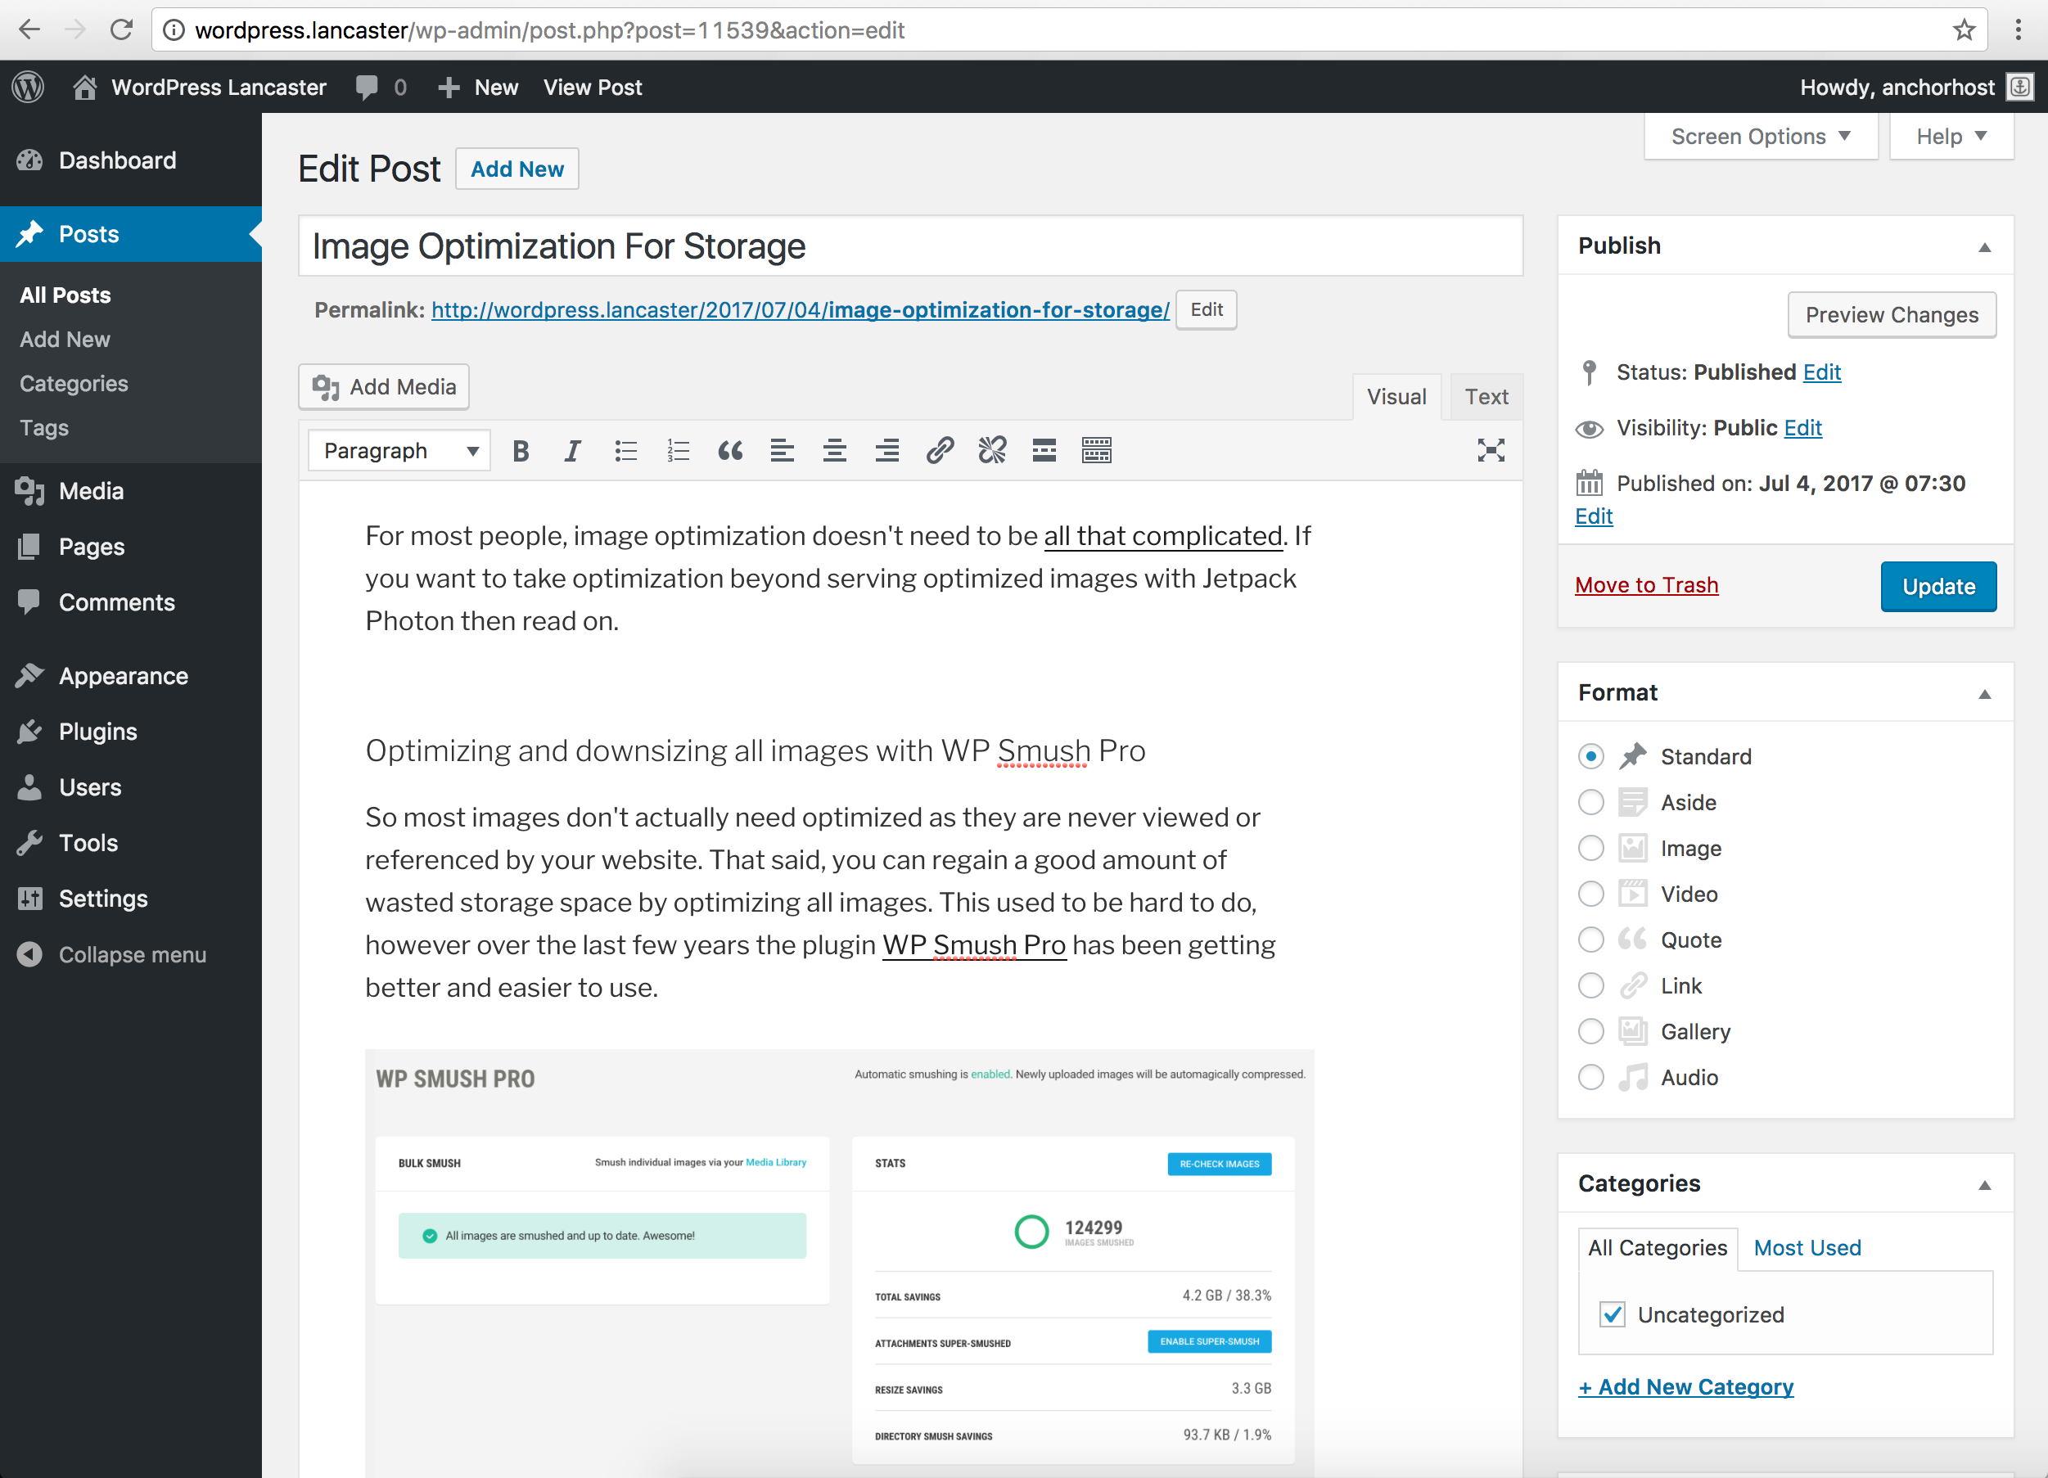
Task: Uncheck the Uncategorized category
Action: pyautogui.click(x=1612, y=1314)
